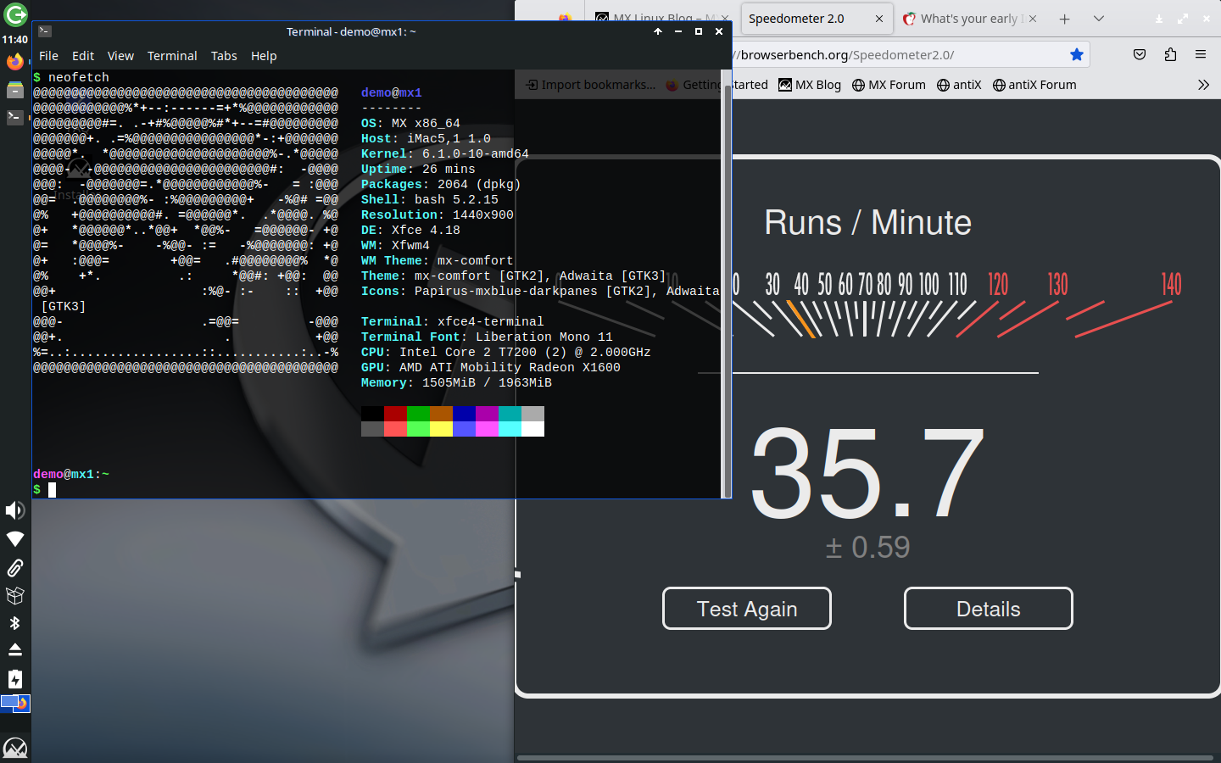
Task: Open the terminal launcher in the side panel
Action: [x=15, y=117]
